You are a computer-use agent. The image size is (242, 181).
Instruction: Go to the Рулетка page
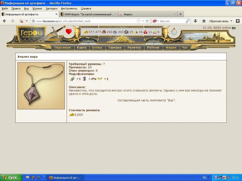[134, 47]
